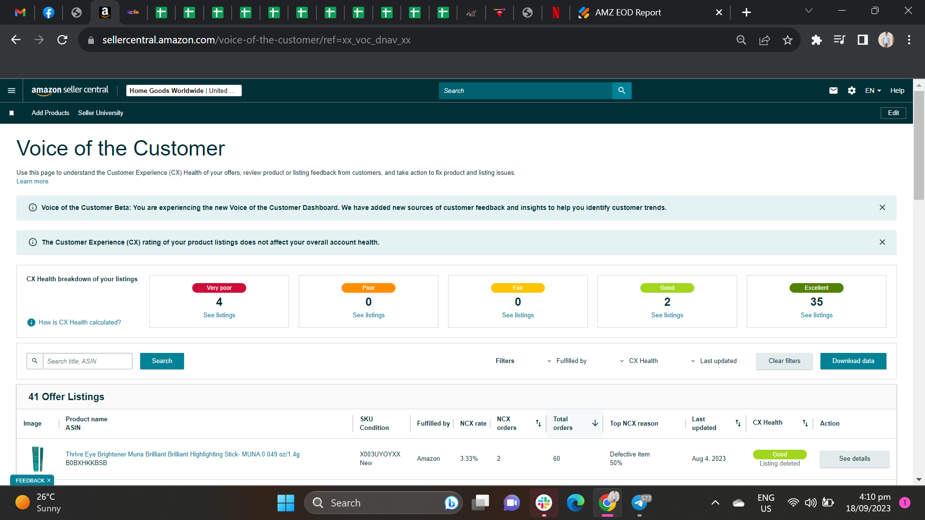Open a new browser tab

pyautogui.click(x=746, y=13)
